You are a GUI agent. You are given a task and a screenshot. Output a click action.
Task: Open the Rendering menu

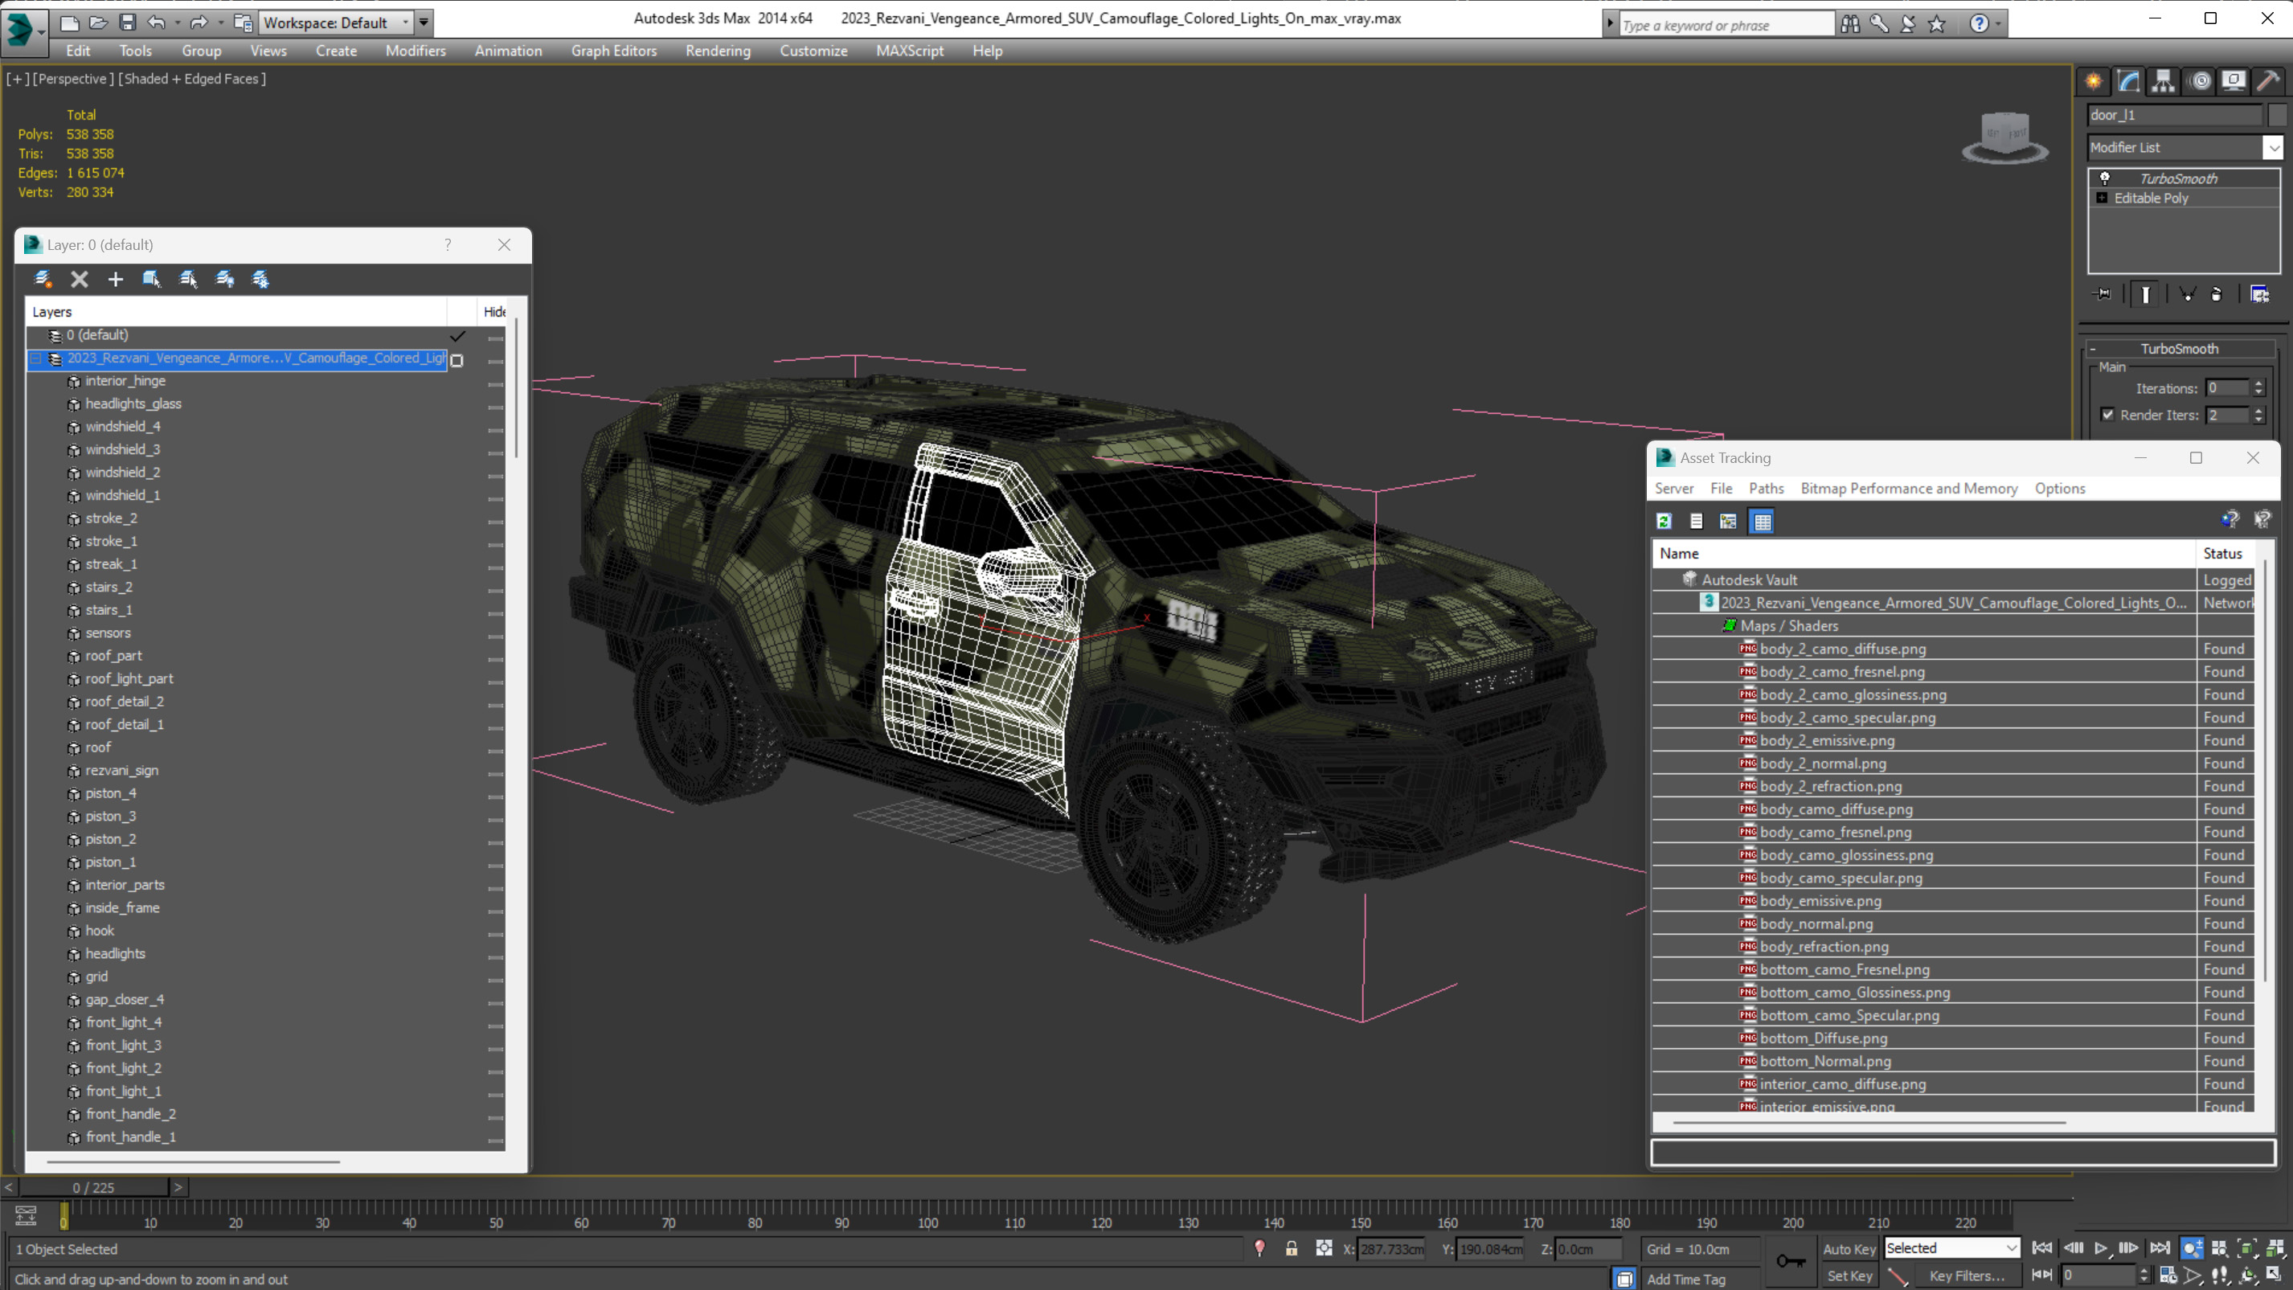[718, 51]
